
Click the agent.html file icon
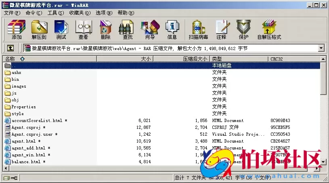[x=8, y=141]
